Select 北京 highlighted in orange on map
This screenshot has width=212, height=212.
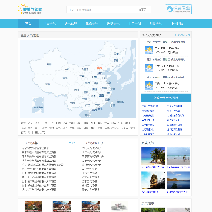100,68
